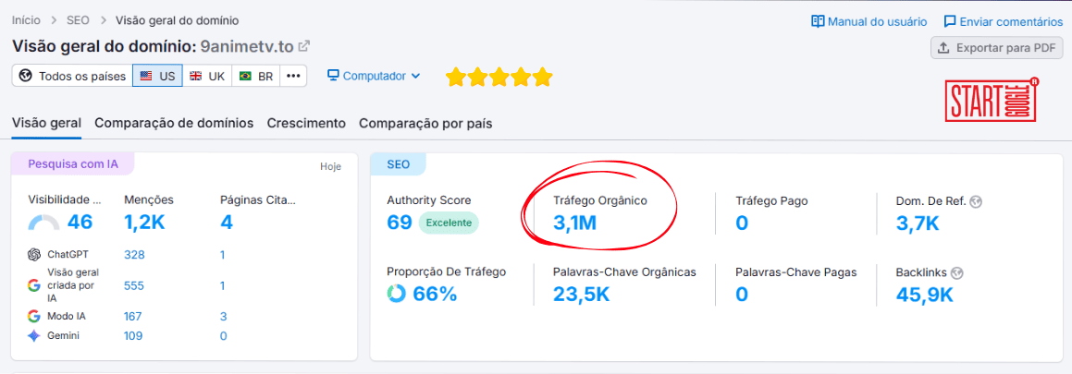The height and width of the screenshot is (374, 1072).
Task: Click the Gemini sparkle icon
Action: coord(34,336)
